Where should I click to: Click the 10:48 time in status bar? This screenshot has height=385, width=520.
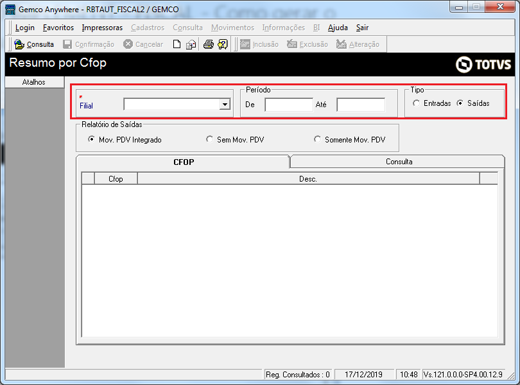408,375
